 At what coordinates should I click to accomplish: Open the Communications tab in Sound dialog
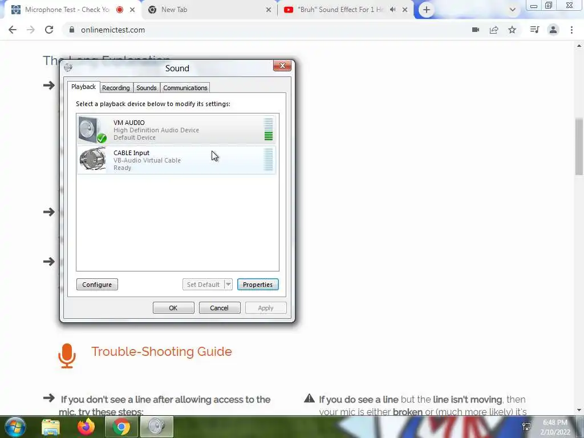coord(185,88)
